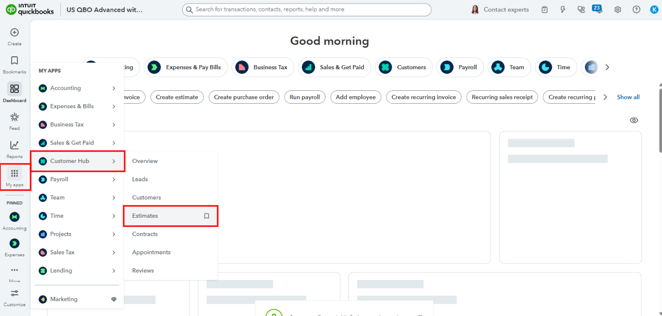The height and width of the screenshot is (316, 662).
Task: Open Marketing in My Apps menu
Action: point(77,299)
